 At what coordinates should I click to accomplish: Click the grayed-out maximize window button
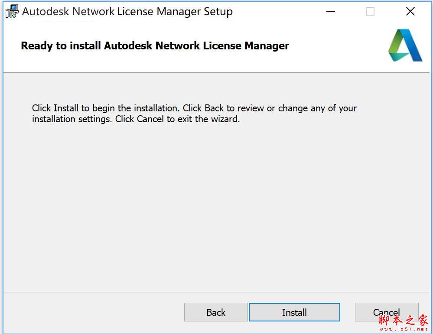tap(370, 12)
